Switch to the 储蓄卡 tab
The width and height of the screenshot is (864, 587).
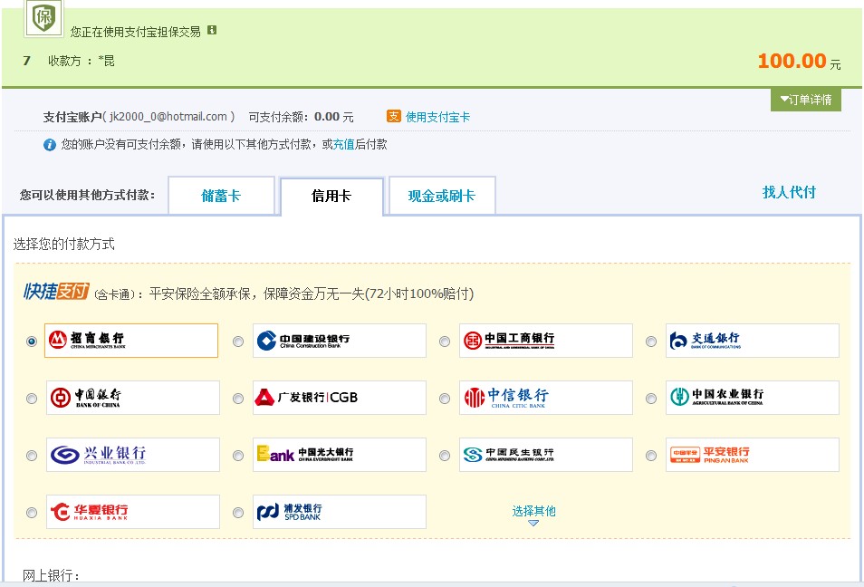[x=221, y=195]
